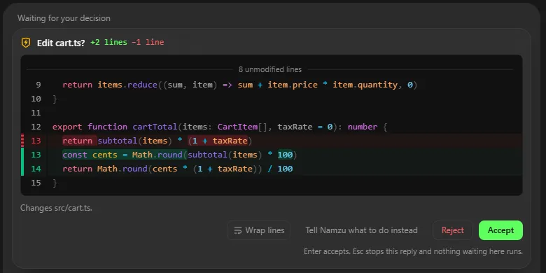546x273 pixels.
Task: Click line number 11
Action: [36, 113]
